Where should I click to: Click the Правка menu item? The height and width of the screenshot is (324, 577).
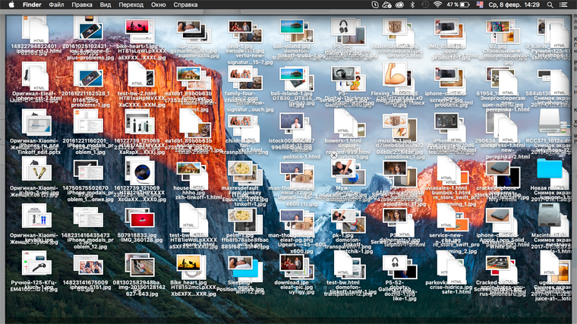[82, 5]
